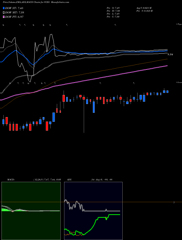Click the magenta DOW PT legend swatch
Screen dimensions: 182x240
(x=4, y=17)
